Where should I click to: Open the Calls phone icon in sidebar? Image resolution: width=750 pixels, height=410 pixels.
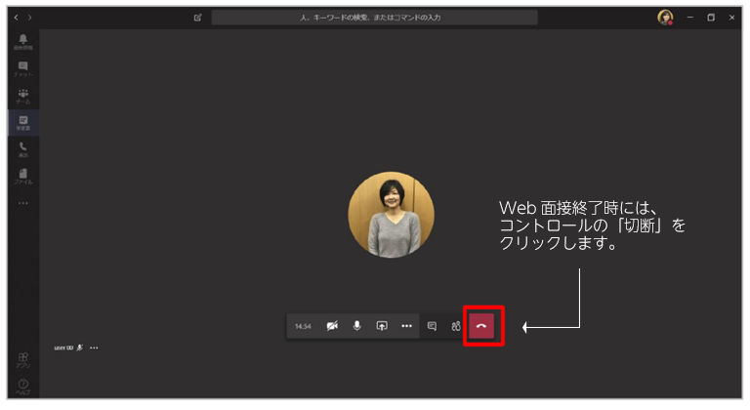click(23, 148)
